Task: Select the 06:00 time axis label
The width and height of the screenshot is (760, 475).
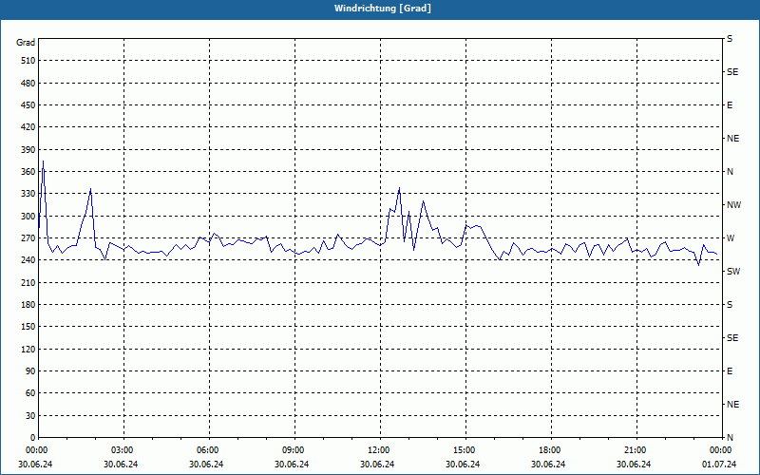Action: coord(208,449)
